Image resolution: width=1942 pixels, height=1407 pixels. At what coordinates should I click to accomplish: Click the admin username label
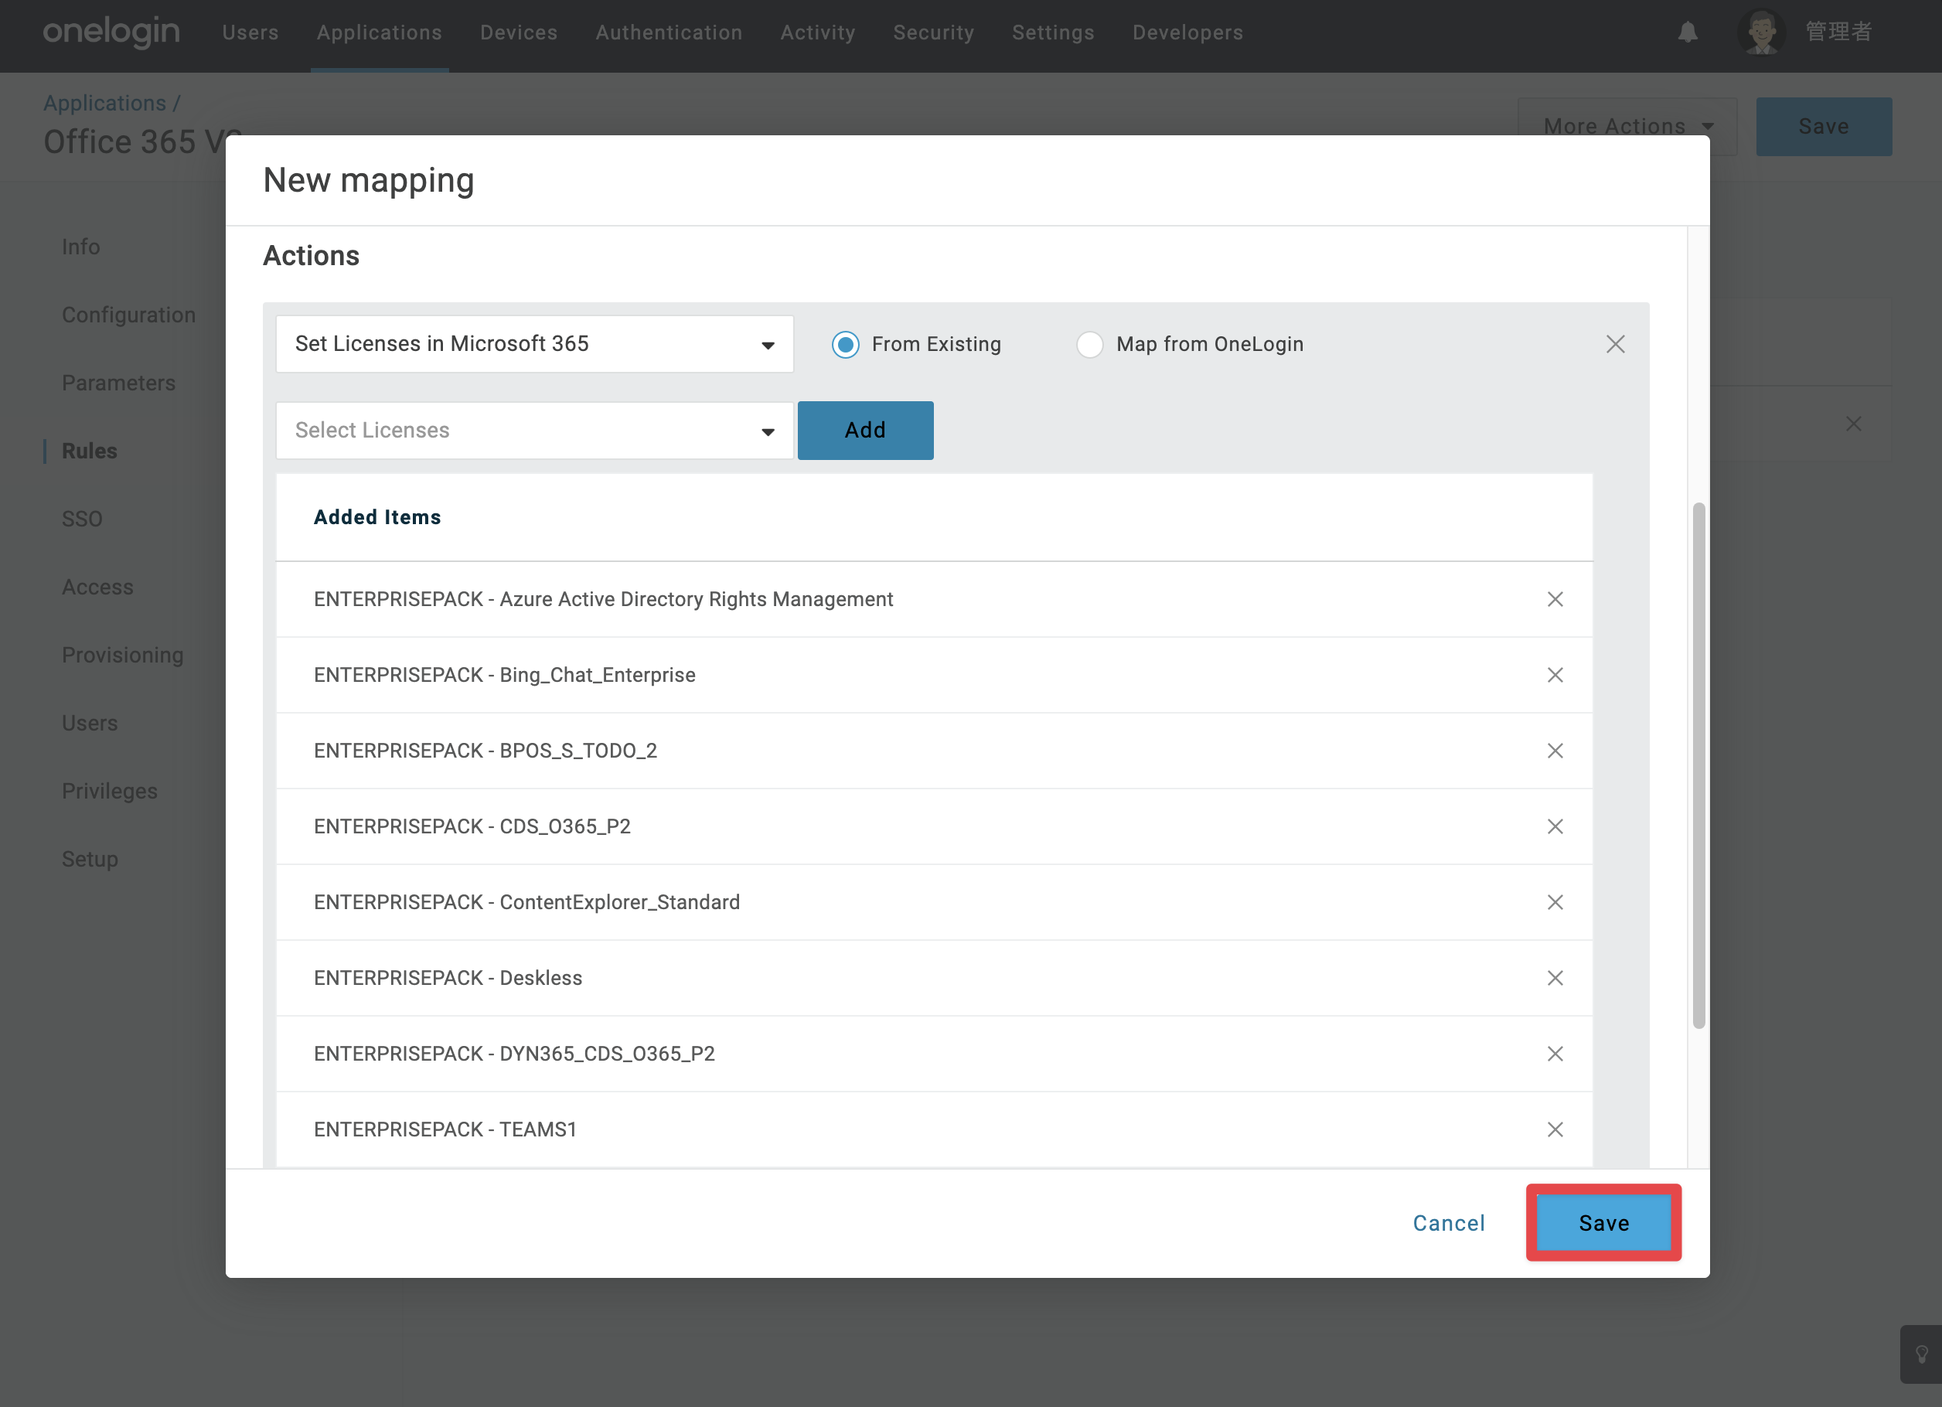click(x=1839, y=32)
